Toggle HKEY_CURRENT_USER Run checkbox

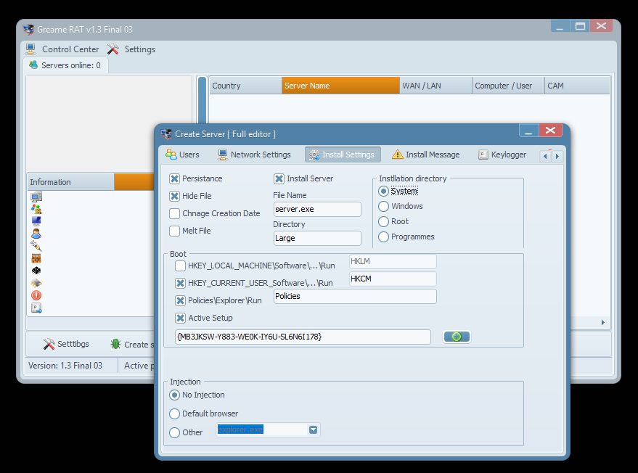point(180,283)
